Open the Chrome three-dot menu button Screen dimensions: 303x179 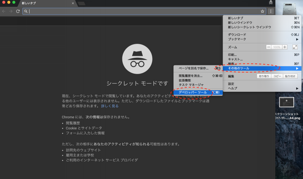[x=270, y=11]
